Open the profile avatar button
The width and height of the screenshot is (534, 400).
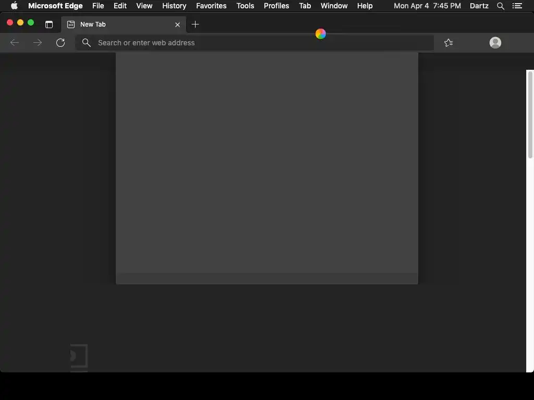click(x=495, y=43)
